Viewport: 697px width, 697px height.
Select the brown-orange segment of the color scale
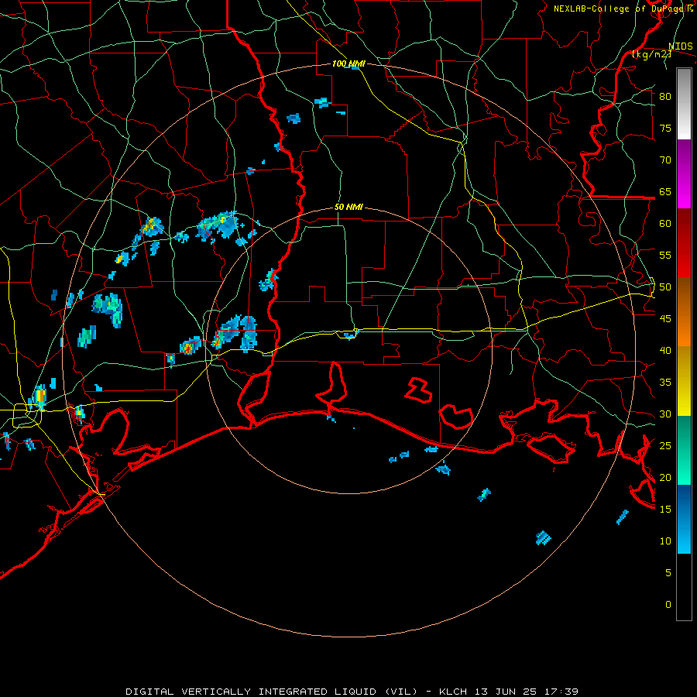coord(684,312)
